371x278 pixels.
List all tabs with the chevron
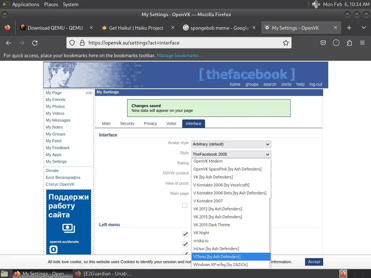coord(364,28)
